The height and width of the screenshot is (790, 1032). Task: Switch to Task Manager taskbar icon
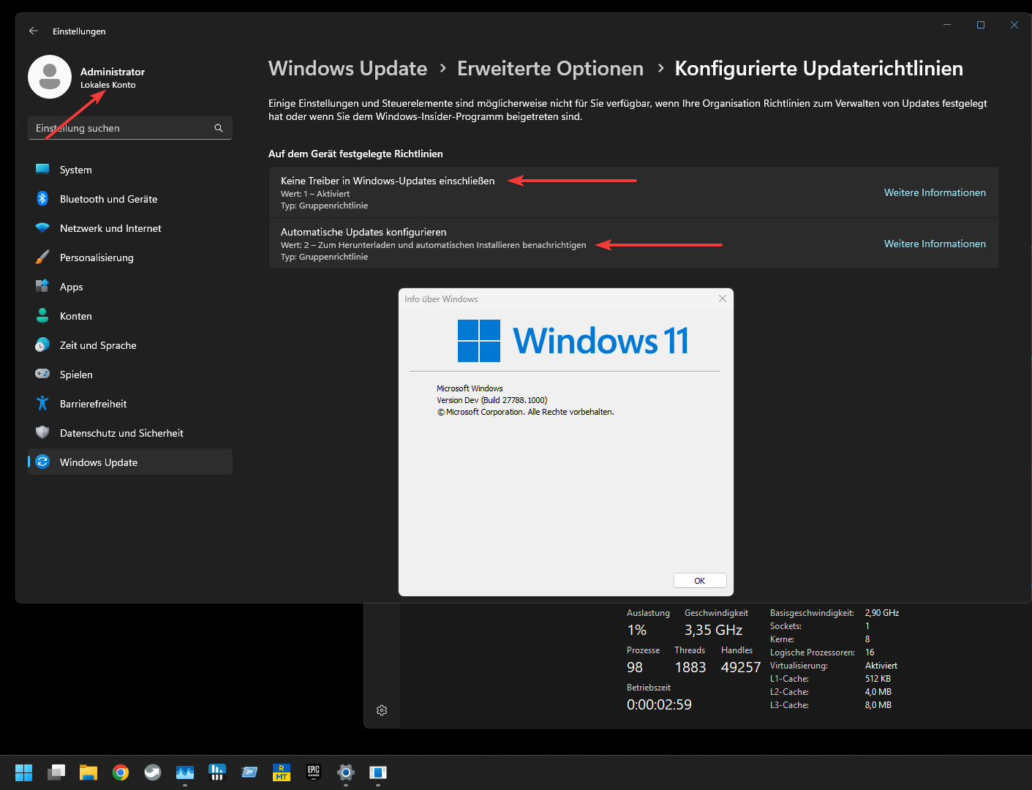coord(185,772)
